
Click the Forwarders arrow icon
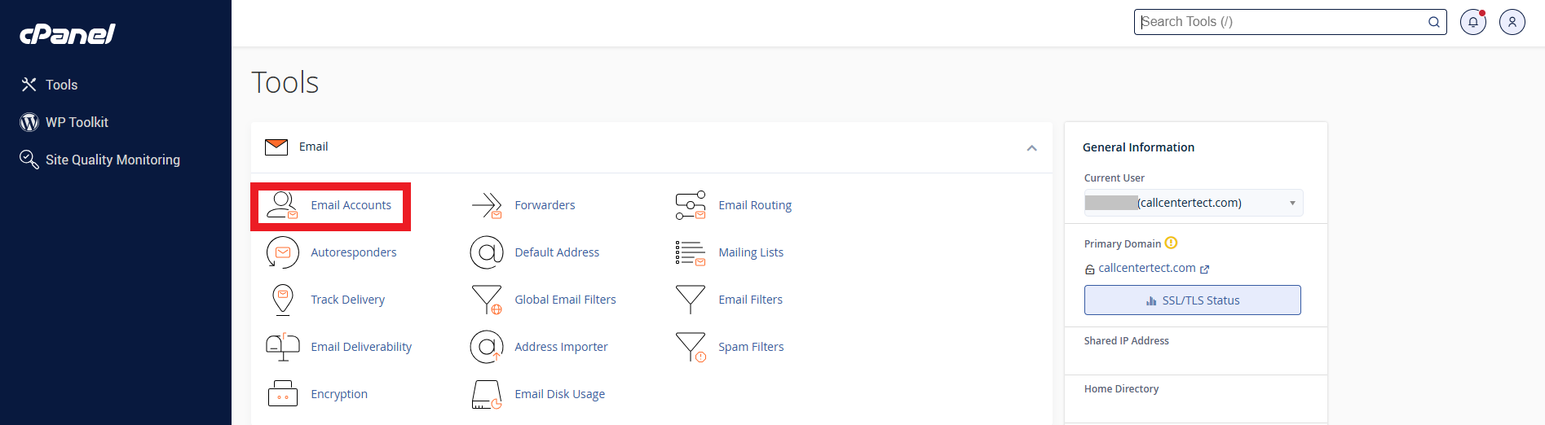[x=487, y=205]
